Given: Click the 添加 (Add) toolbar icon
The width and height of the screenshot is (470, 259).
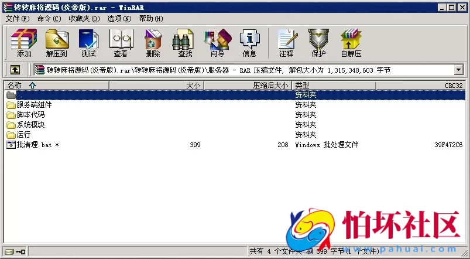Looking at the screenshot, I should click(x=24, y=43).
